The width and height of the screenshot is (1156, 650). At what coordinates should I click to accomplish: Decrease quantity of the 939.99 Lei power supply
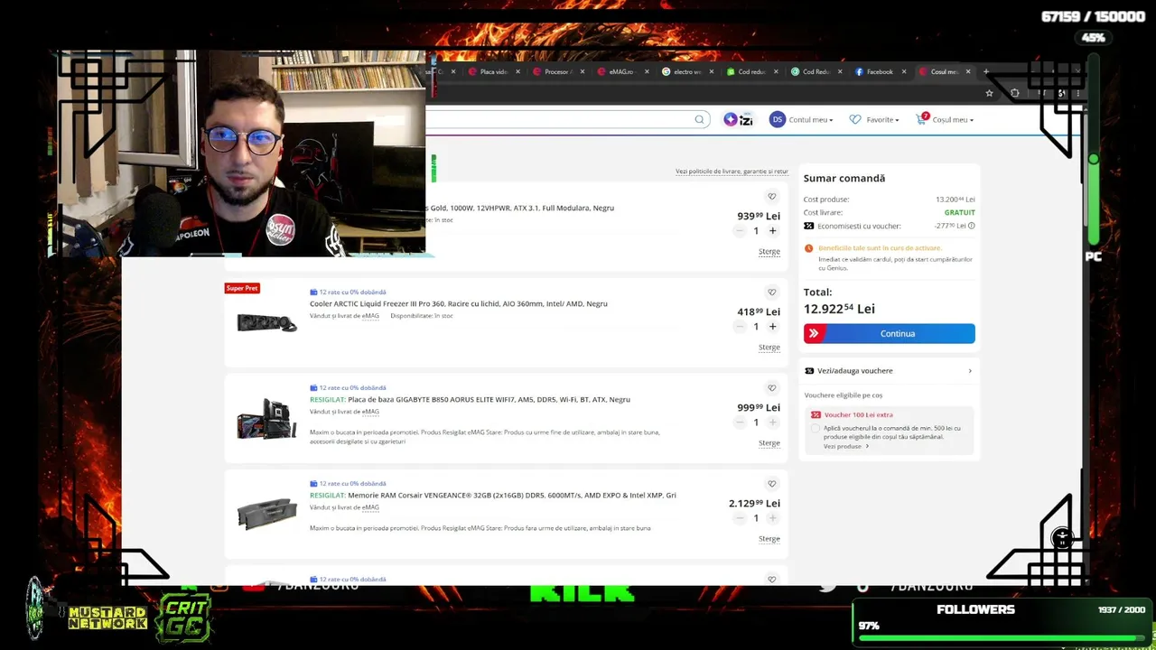tap(740, 231)
